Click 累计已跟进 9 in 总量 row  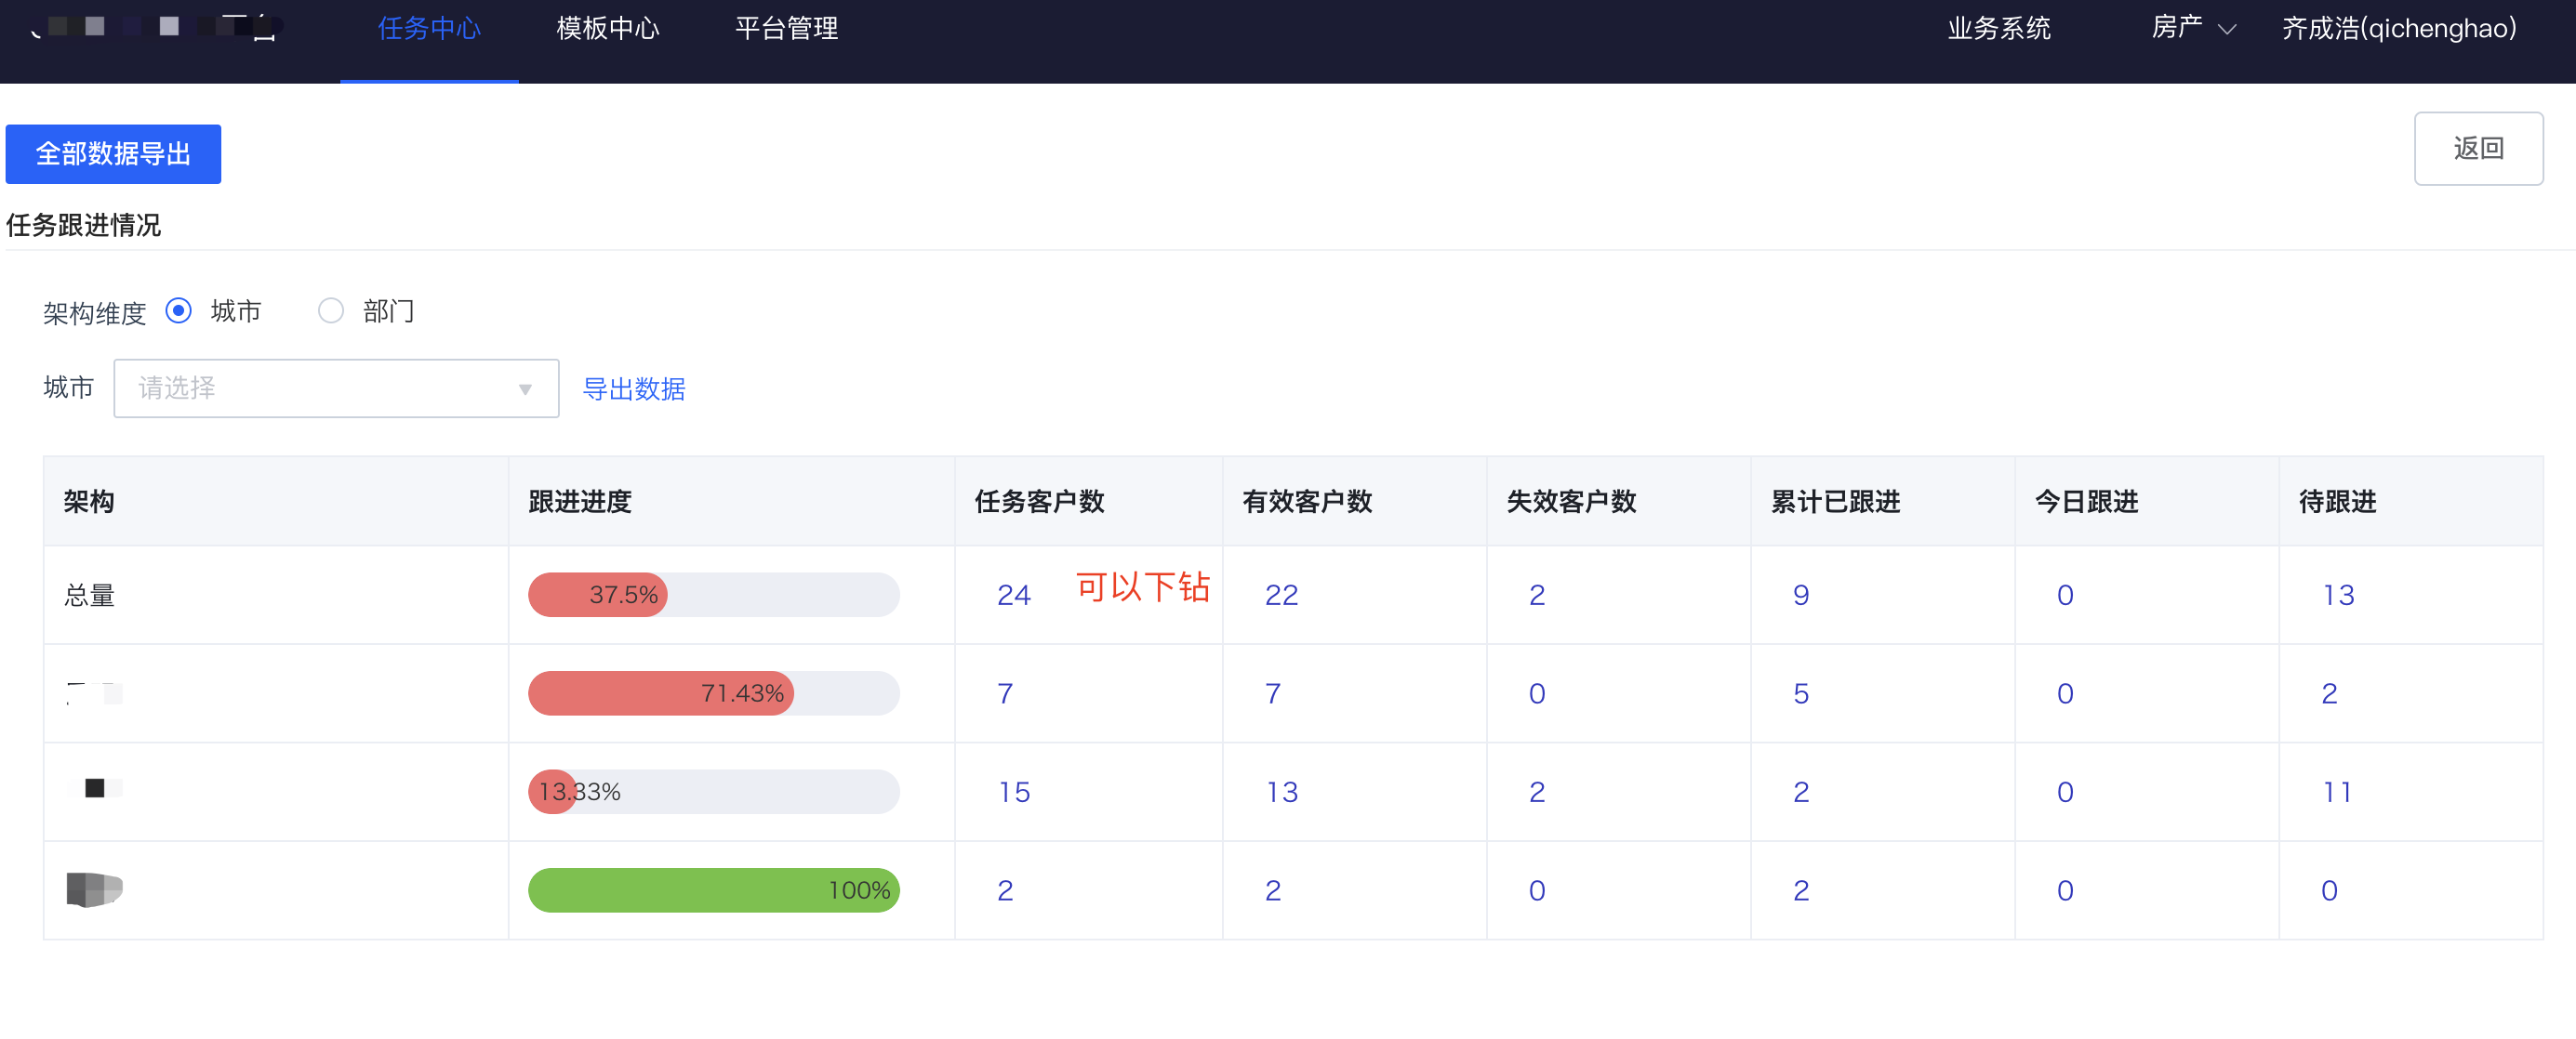1801,596
